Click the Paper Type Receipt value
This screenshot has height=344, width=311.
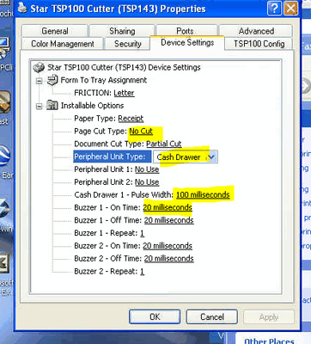pos(131,119)
